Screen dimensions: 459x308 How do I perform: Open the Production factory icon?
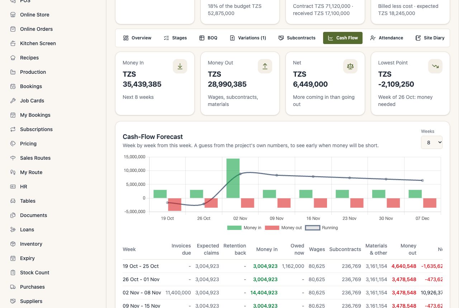point(13,72)
